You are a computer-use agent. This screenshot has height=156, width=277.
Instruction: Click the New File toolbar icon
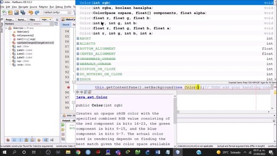4,13
